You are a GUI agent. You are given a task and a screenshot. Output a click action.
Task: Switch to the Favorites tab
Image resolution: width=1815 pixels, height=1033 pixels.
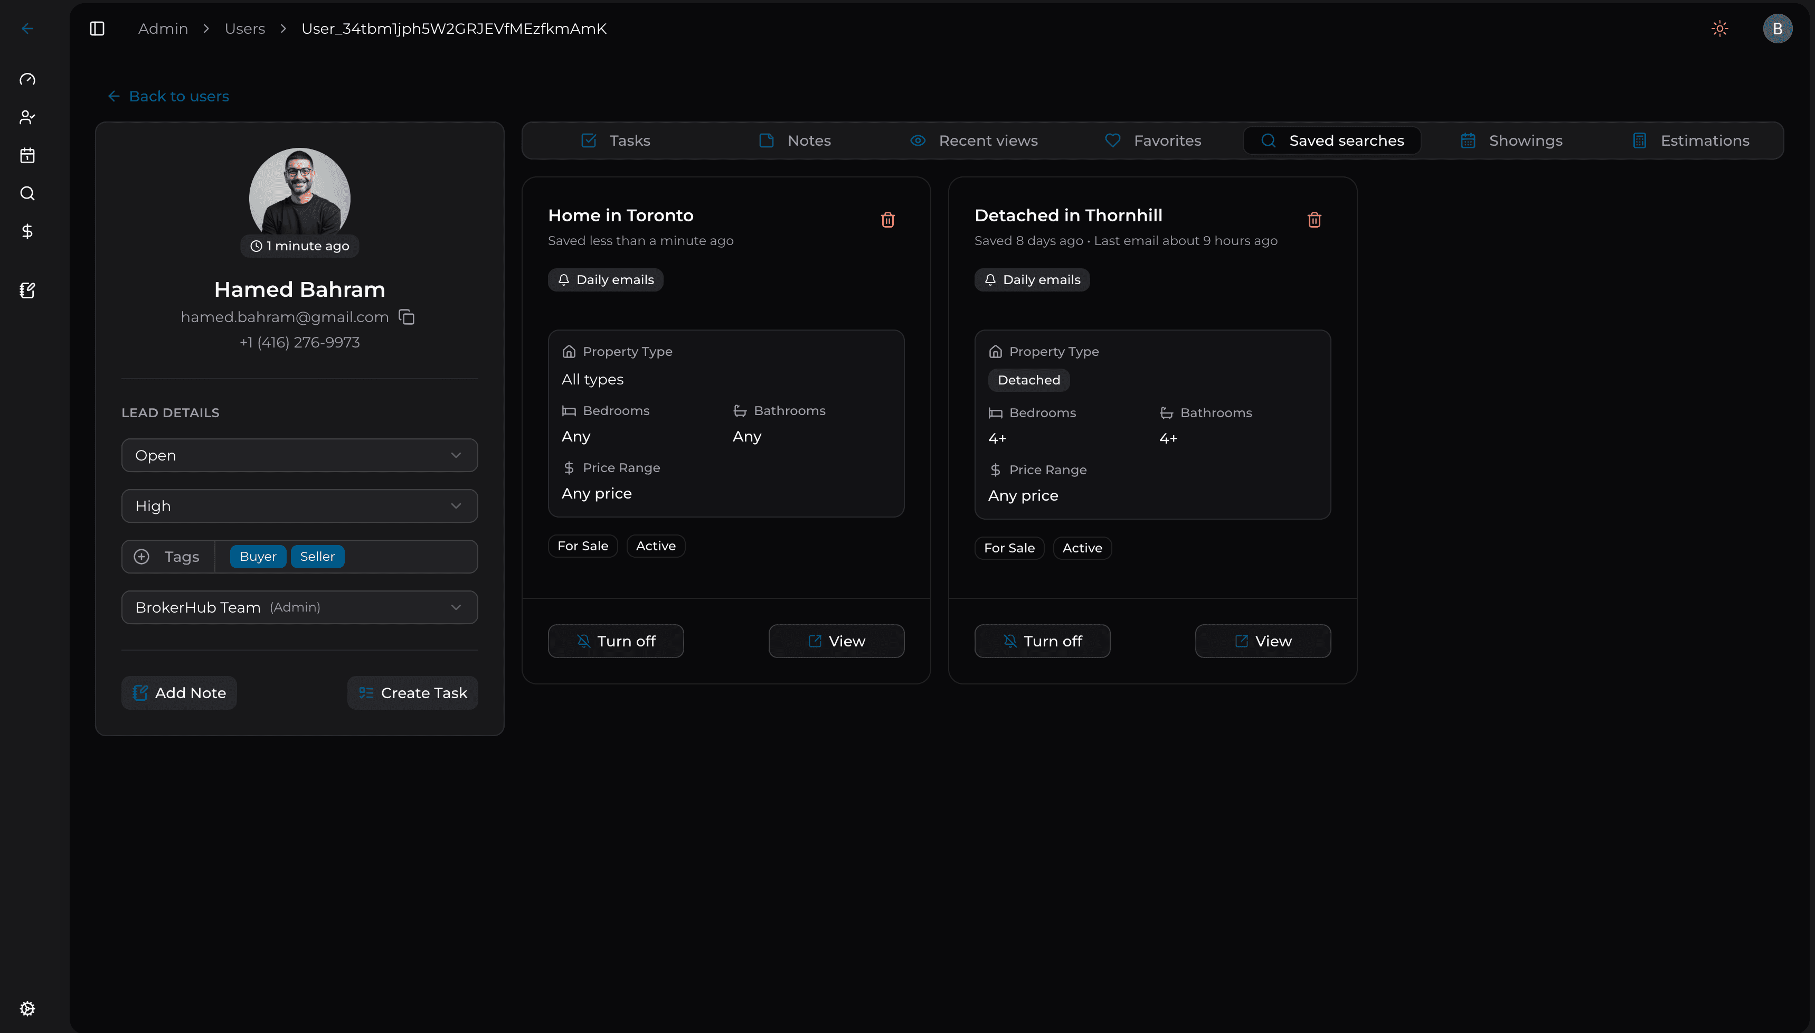(1153, 140)
